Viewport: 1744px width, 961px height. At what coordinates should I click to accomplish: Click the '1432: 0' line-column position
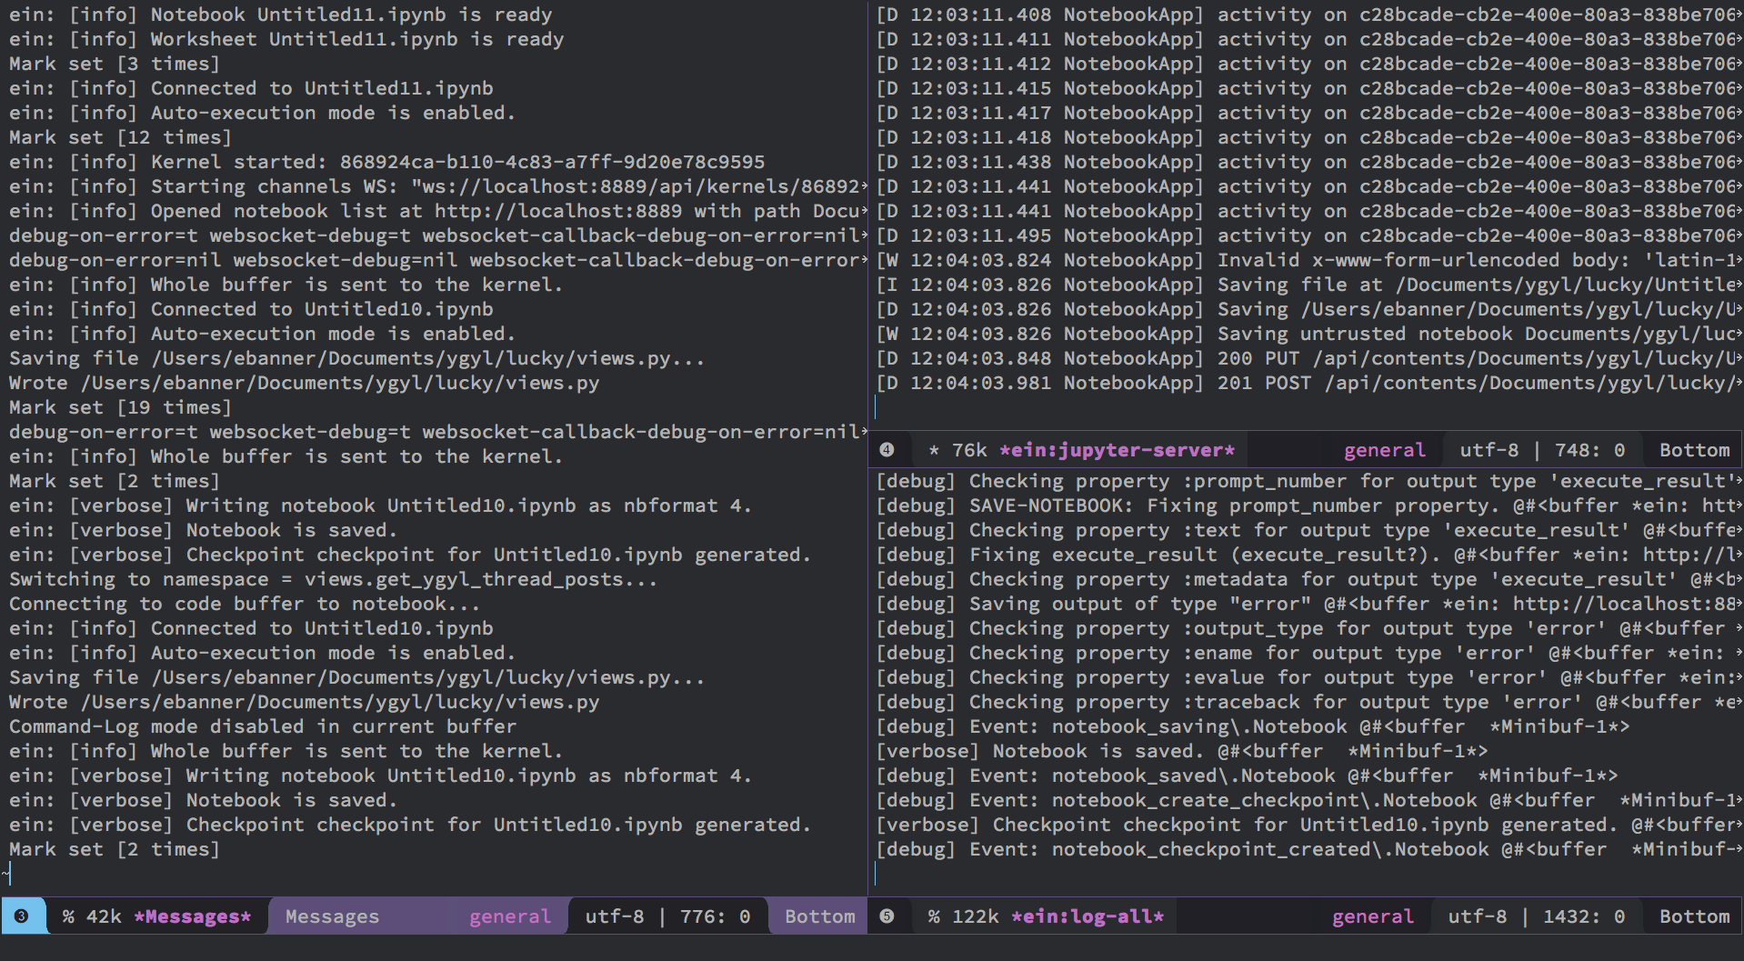tap(1584, 916)
